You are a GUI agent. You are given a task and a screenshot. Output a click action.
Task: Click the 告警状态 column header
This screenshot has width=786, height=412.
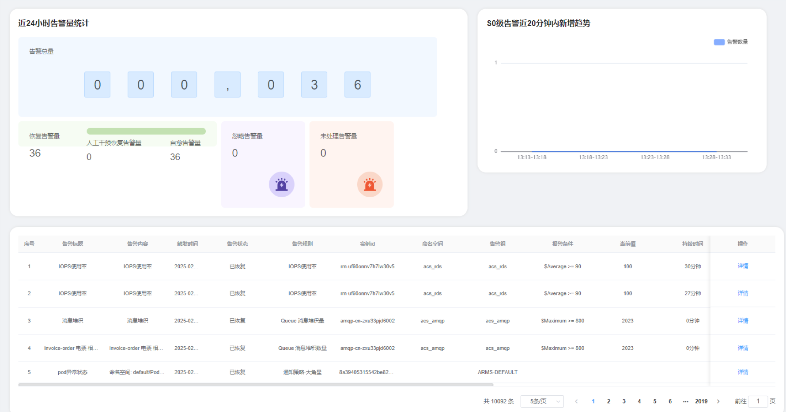tap(237, 244)
